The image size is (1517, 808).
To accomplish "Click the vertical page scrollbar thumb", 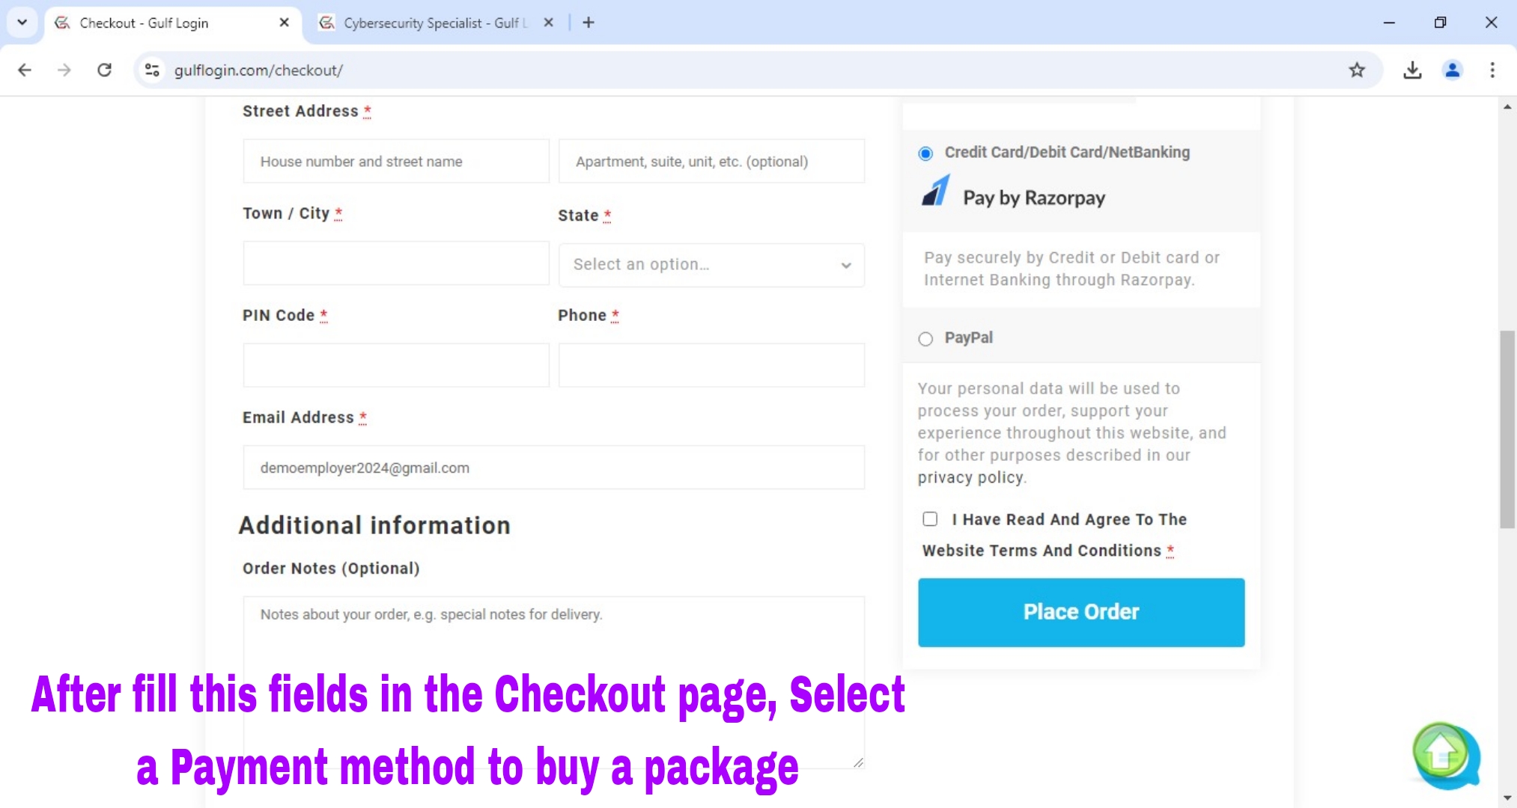I will tap(1507, 429).
